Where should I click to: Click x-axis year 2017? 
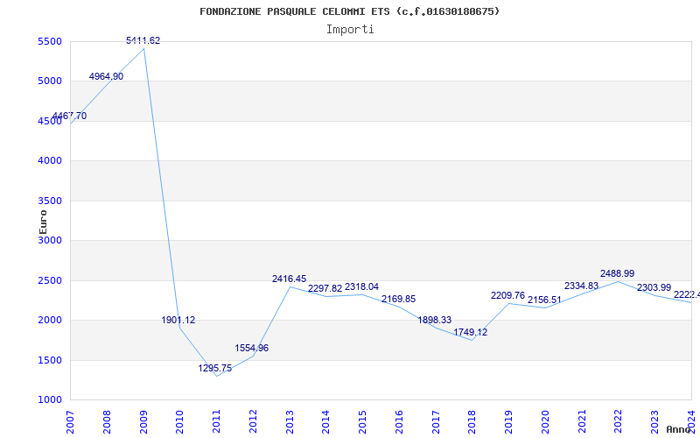(436, 422)
